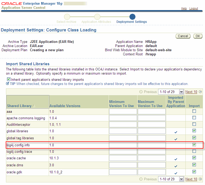The height and width of the screenshot is (185, 205).
Task: Focus Minimum Version field for apache.commons.logging
Action: [x=123, y=118]
